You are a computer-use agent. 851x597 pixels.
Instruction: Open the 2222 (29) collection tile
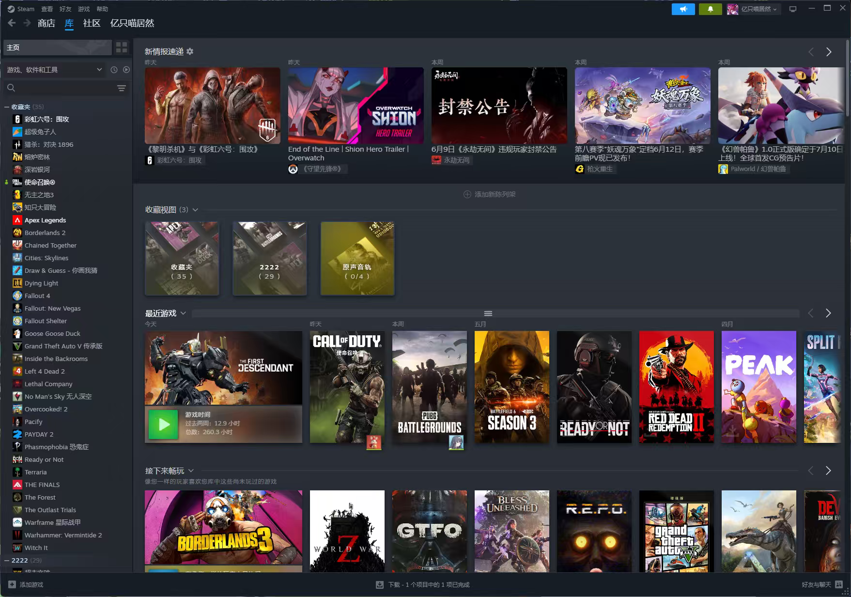270,258
